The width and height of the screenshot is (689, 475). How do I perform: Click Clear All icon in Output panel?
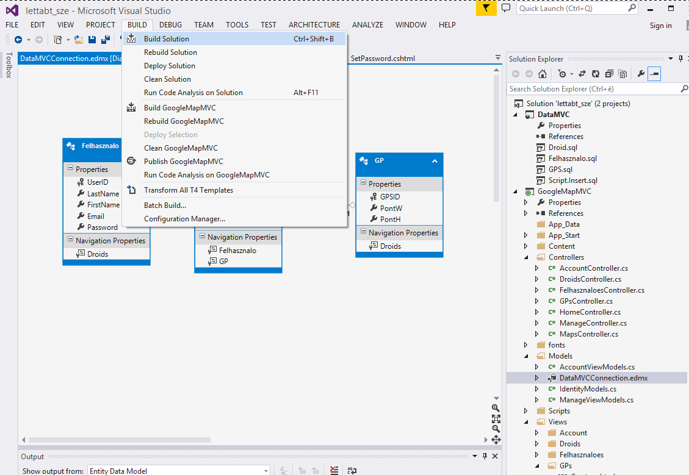pos(334,471)
